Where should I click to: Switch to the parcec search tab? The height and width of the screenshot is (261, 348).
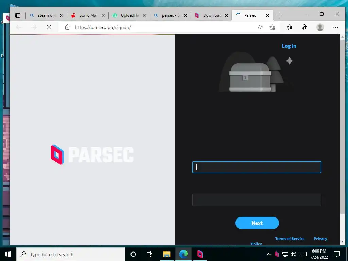170,15
